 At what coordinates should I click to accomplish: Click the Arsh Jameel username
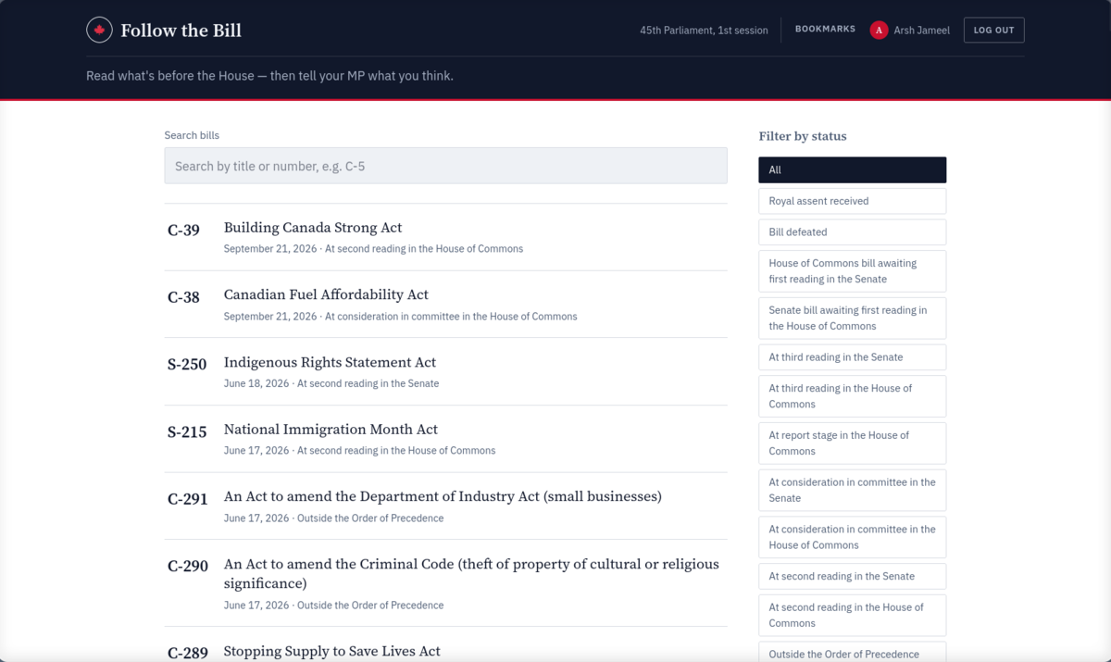[x=921, y=31]
